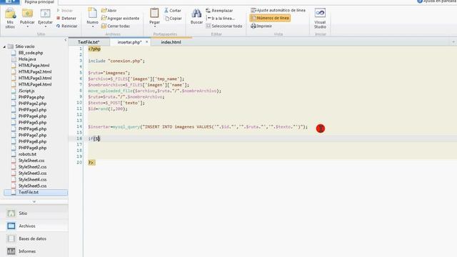The height and width of the screenshot is (257, 457).
Task: Click Reiniciar in the Sitio group
Action: pos(66,26)
